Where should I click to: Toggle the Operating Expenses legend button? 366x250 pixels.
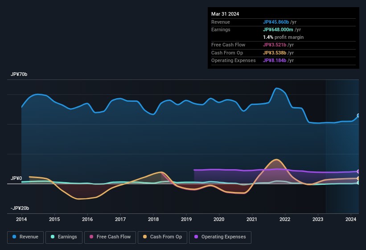click(220, 237)
